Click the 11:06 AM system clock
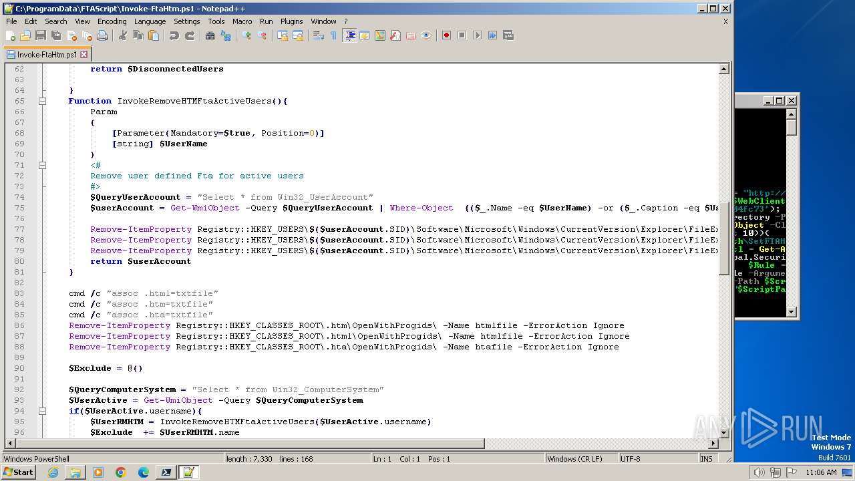Screen dimensions: 855x481 click(821, 472)
